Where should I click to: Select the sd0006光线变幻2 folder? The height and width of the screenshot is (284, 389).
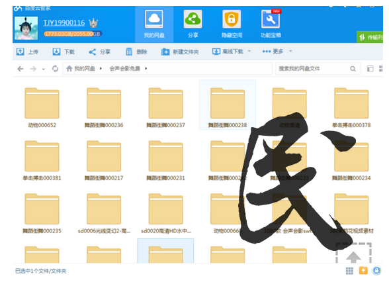[104, 213]
